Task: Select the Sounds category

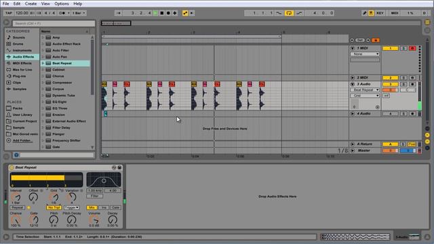Action: [19, 37]
